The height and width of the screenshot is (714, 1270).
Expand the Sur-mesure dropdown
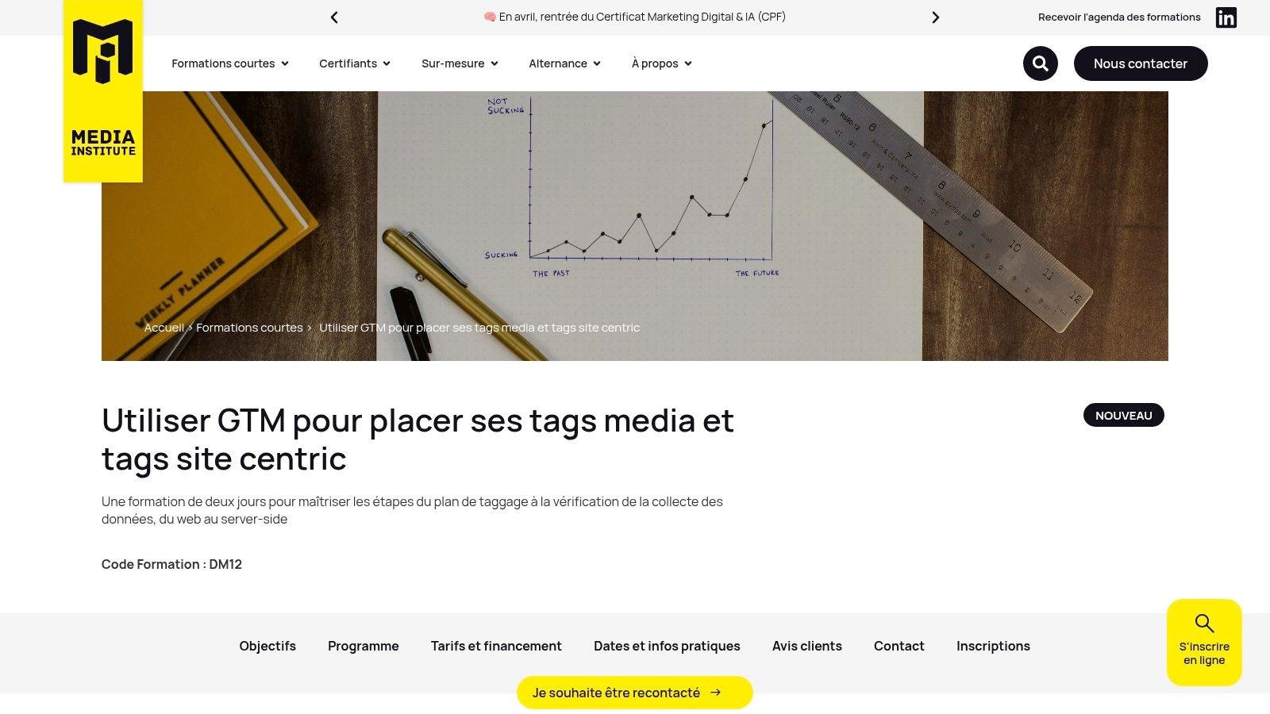[x=459, y=63]
